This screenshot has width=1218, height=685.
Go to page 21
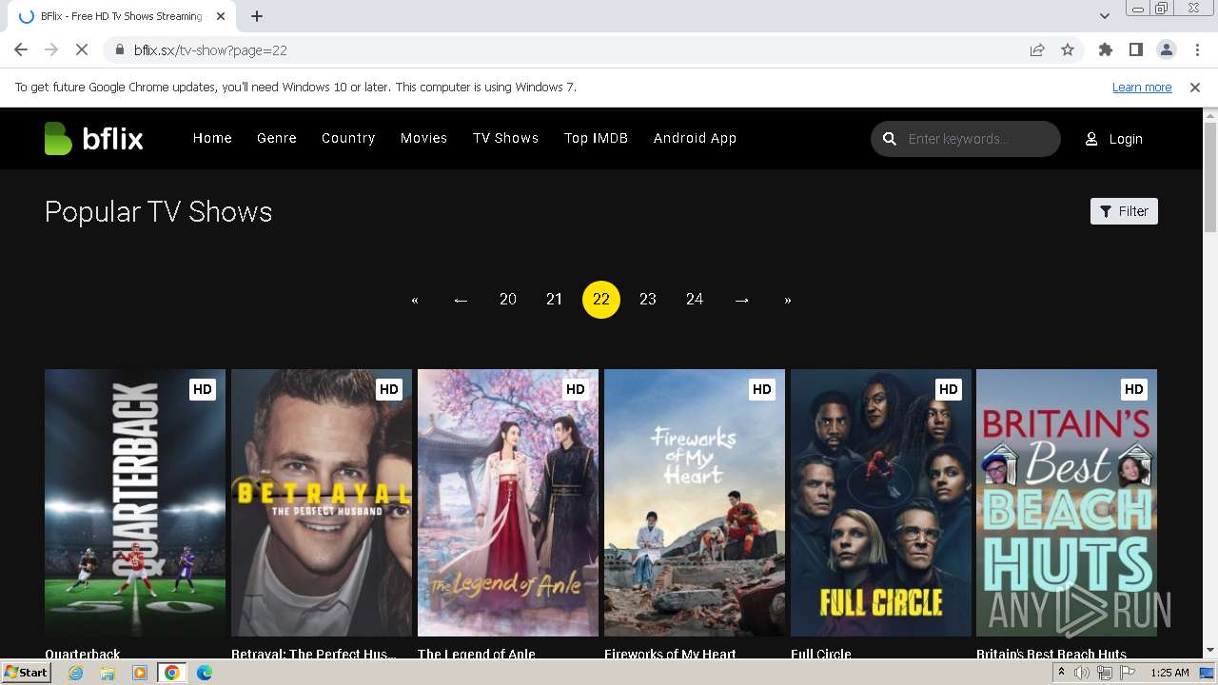[x=554, y=300]
